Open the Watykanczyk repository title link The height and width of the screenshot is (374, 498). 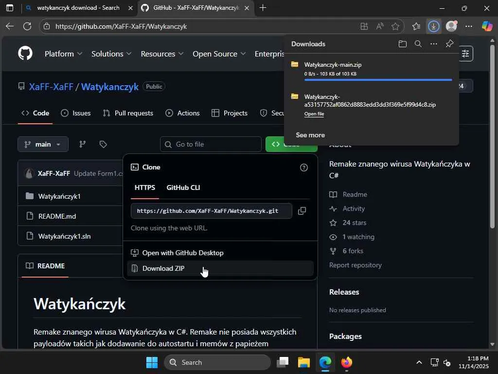[x=110, y=87]
